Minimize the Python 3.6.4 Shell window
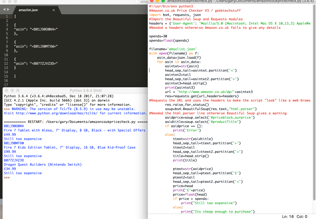 pyautogui.click(x=13, y=91)
